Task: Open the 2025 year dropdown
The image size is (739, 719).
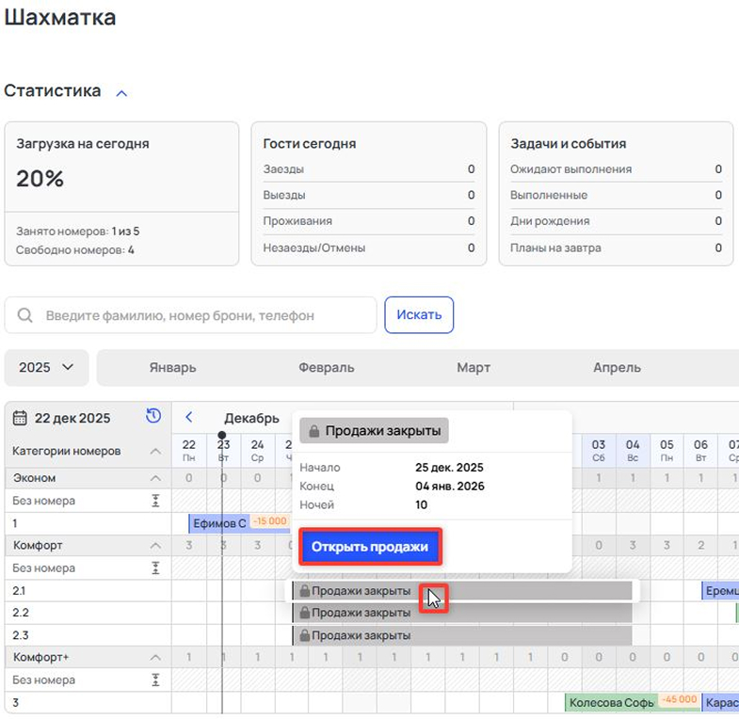Action: point(46,367)
